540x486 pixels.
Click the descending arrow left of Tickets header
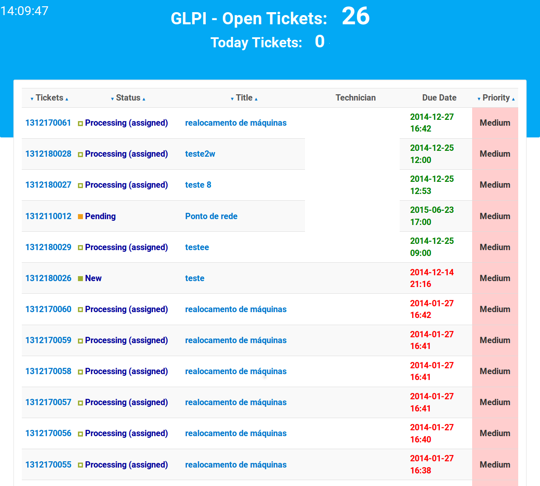(32, 99)
